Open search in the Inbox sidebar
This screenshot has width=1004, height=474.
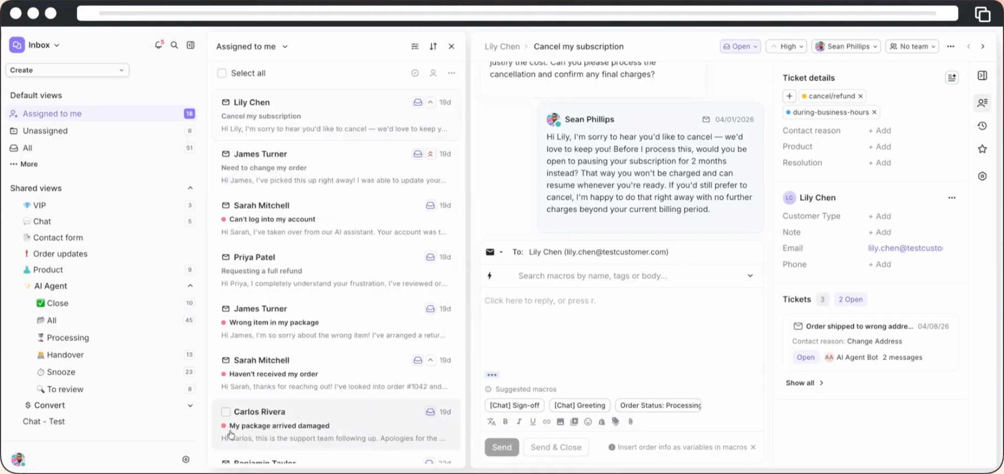tap(174, 45)
